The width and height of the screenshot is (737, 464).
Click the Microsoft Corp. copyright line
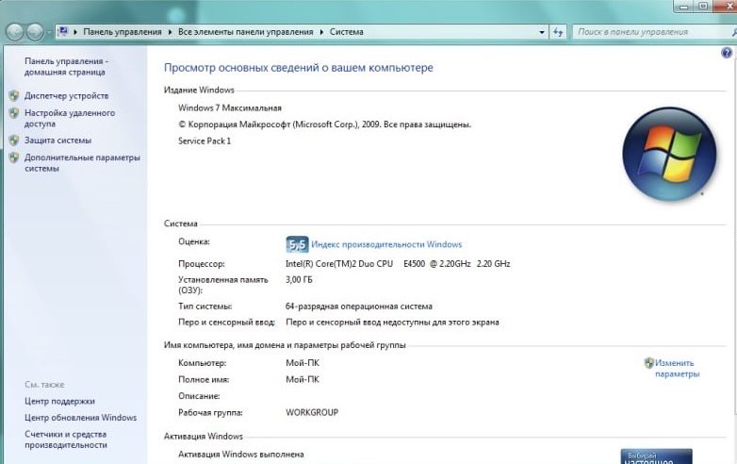(x=325, y=124)
